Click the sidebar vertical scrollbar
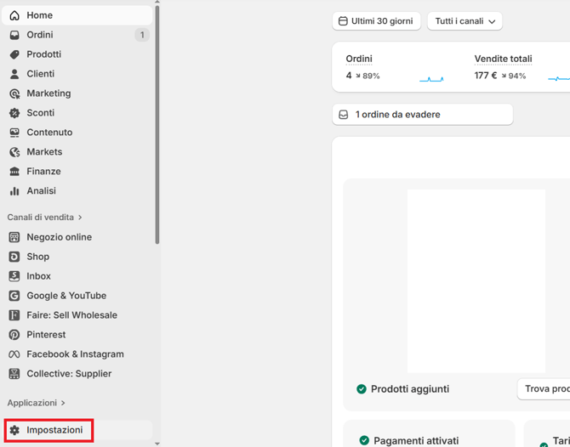 click(x=157, y=127)
